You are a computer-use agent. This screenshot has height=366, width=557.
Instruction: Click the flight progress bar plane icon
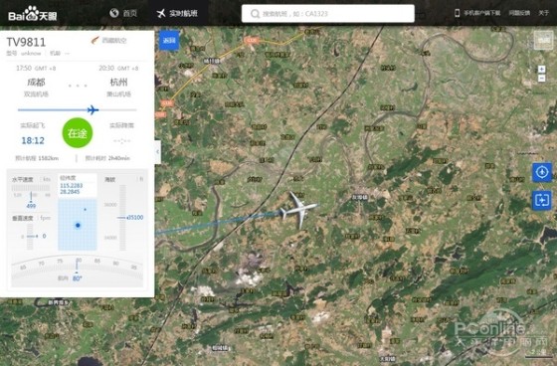(93, 109)
